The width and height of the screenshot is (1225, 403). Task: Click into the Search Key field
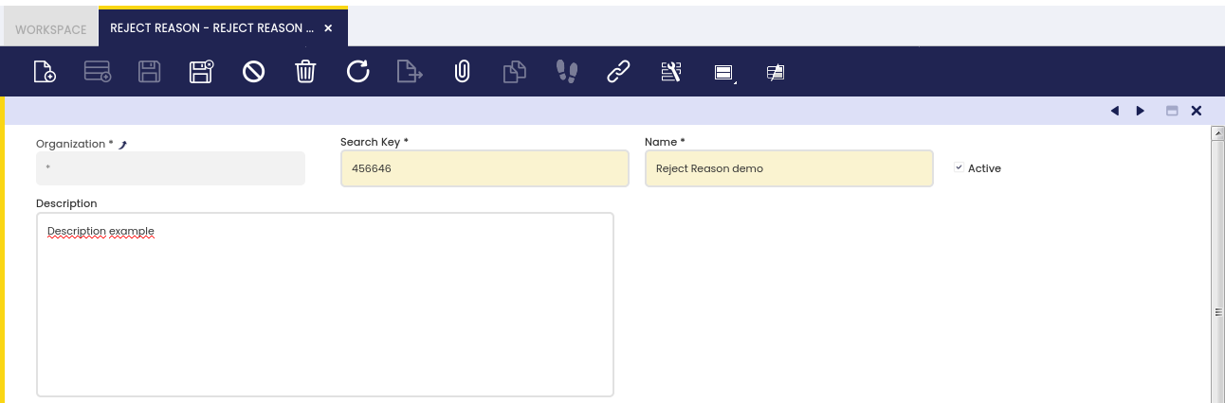[484, 168]
